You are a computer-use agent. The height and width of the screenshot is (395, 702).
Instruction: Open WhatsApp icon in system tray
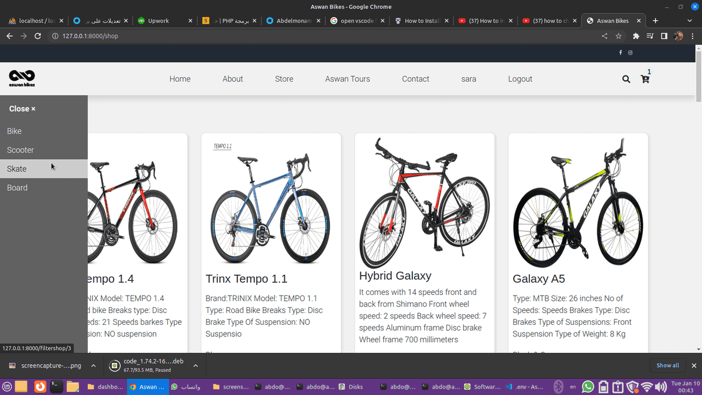click(x=588, y=386)
